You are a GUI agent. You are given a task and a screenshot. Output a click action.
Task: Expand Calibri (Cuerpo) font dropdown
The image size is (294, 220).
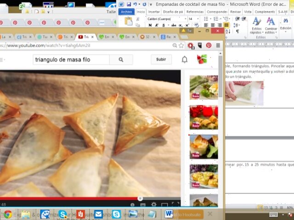[186, 19]
